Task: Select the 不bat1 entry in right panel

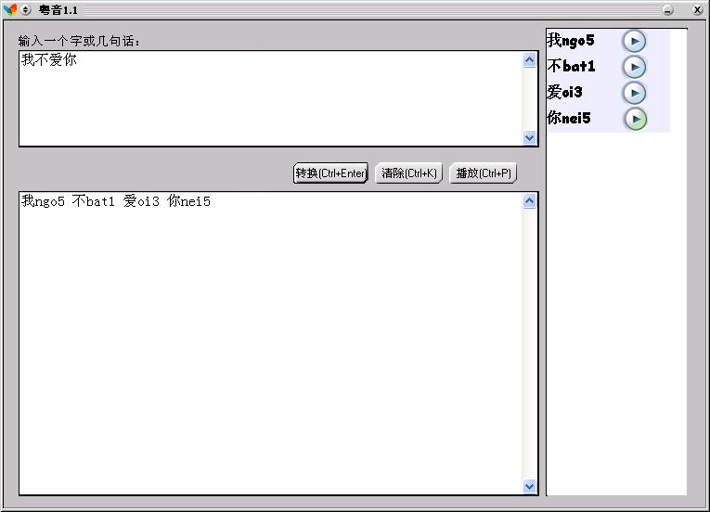Action: (572, 67)
